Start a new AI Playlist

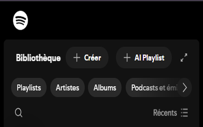pos(144,57)
